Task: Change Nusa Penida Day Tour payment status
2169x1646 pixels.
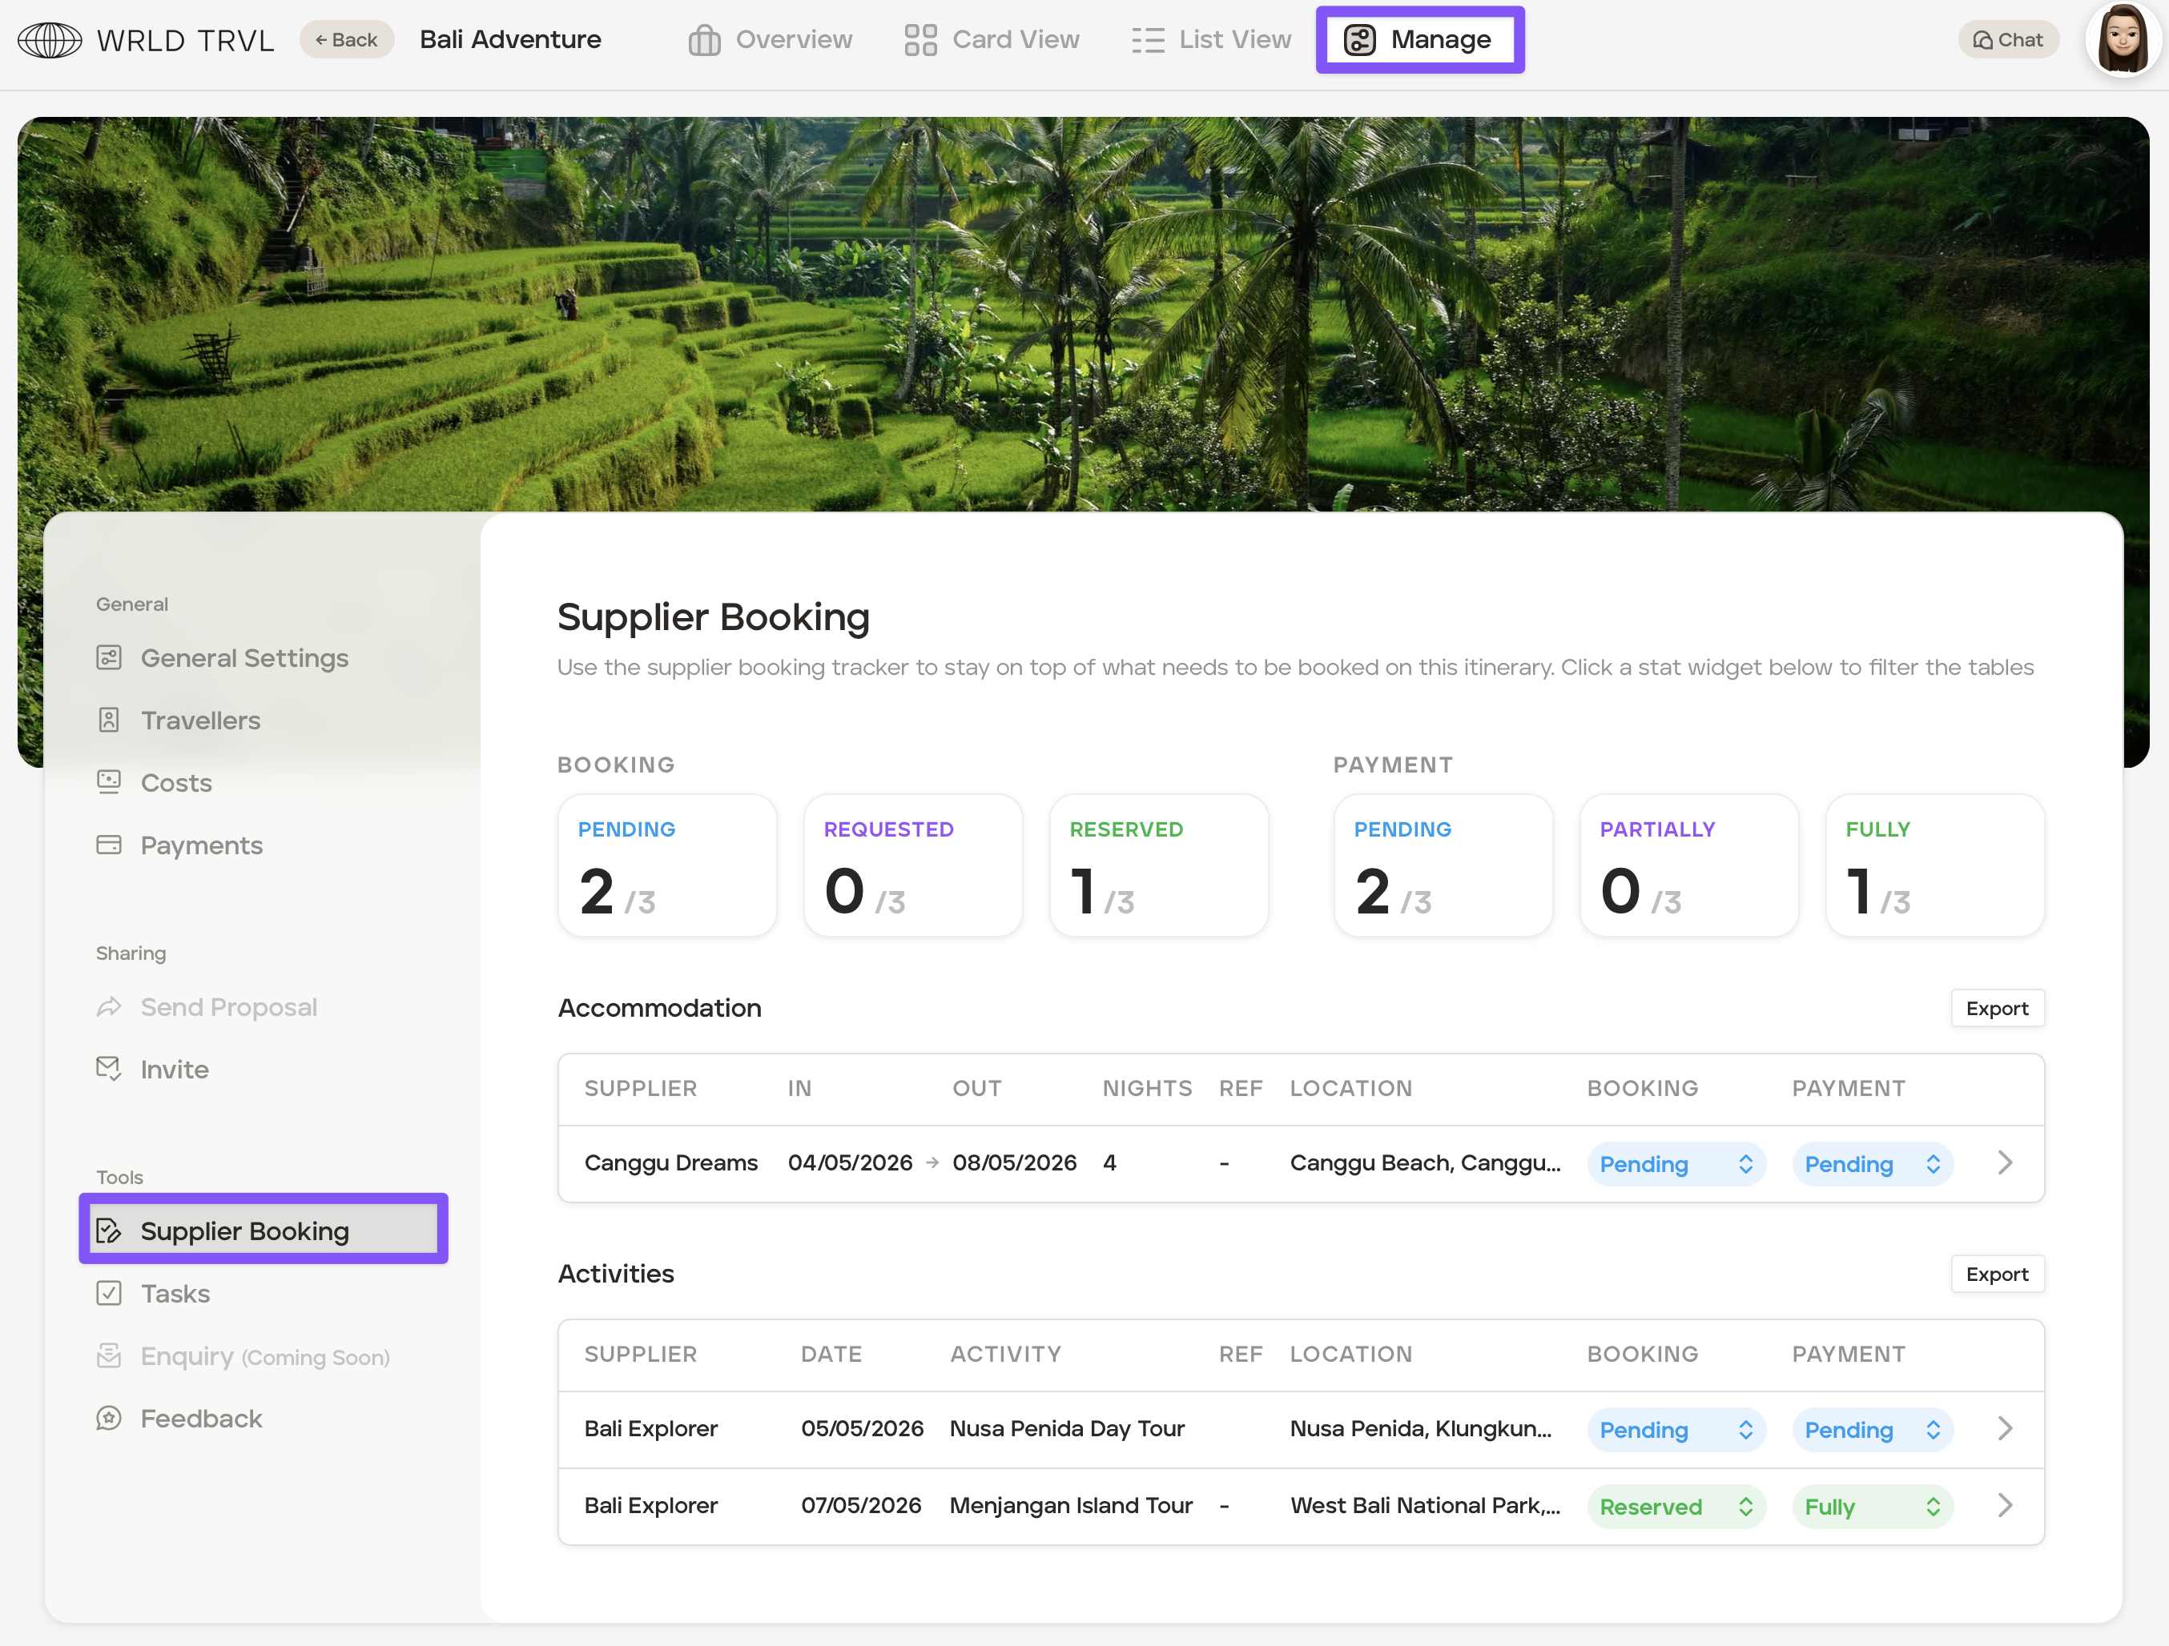Action: pos(1871,1429)
